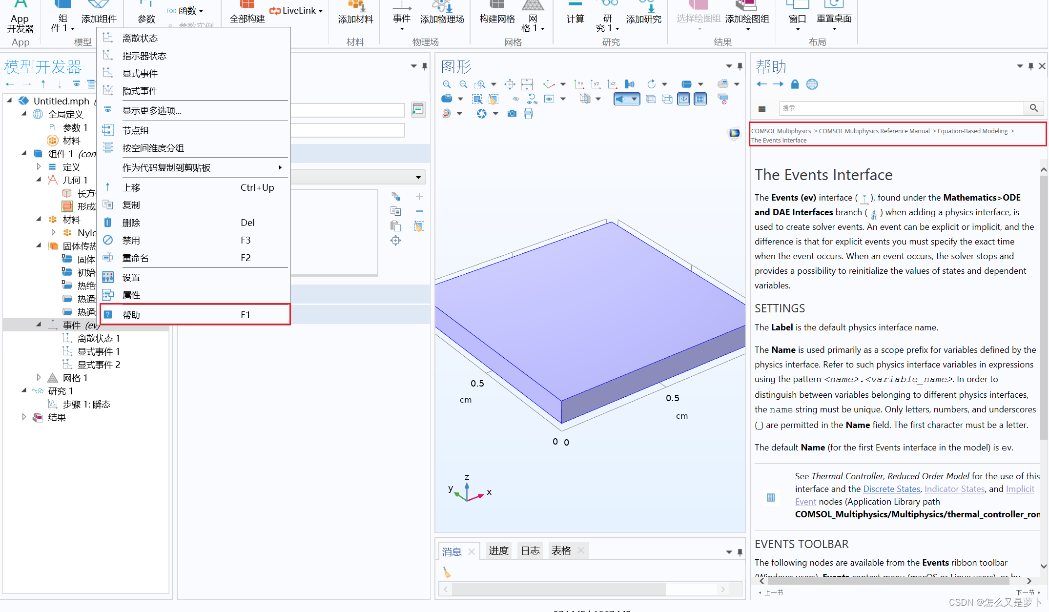This screenshot has width=1049, height=612.
Task: Click the COMSOL Multiphysics breadcrumb in help panel
Action: tap(781, 131)
